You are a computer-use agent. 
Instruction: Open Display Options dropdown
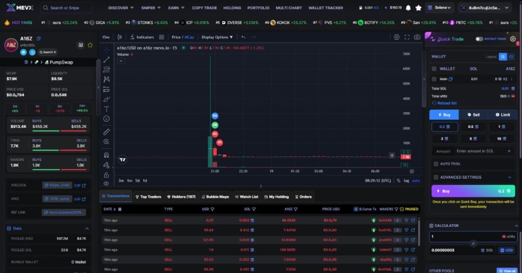pyautogui.click(x=217, y=37)
